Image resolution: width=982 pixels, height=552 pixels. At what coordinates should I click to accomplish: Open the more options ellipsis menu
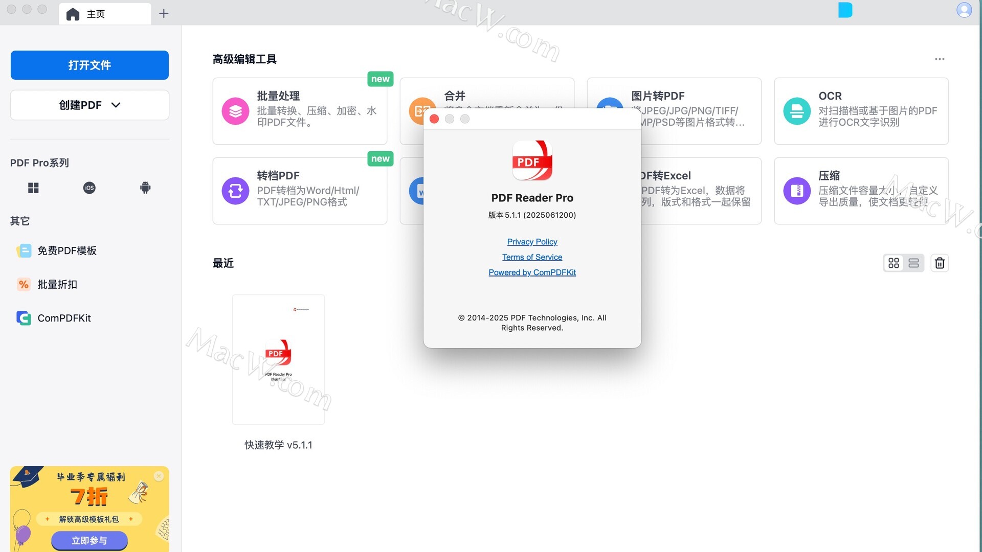940,59
